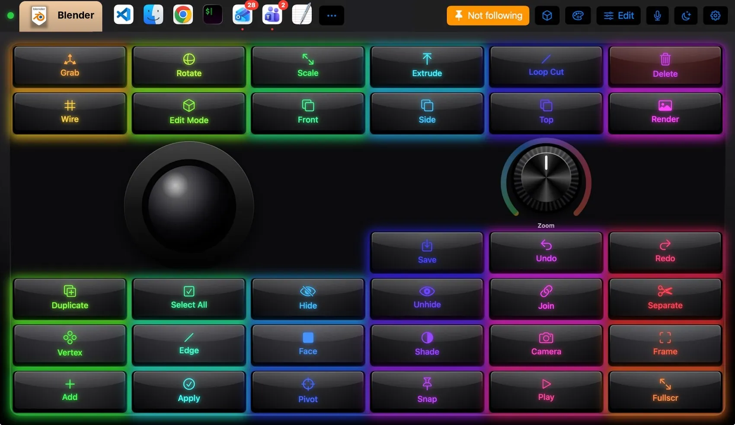Hit the Delete trash key
This screenshot has width=735, height=425.
(665, 67)
